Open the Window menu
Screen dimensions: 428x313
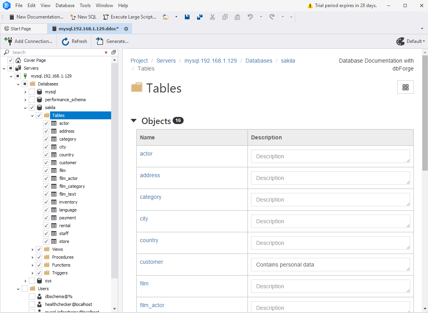coord(104,6)
